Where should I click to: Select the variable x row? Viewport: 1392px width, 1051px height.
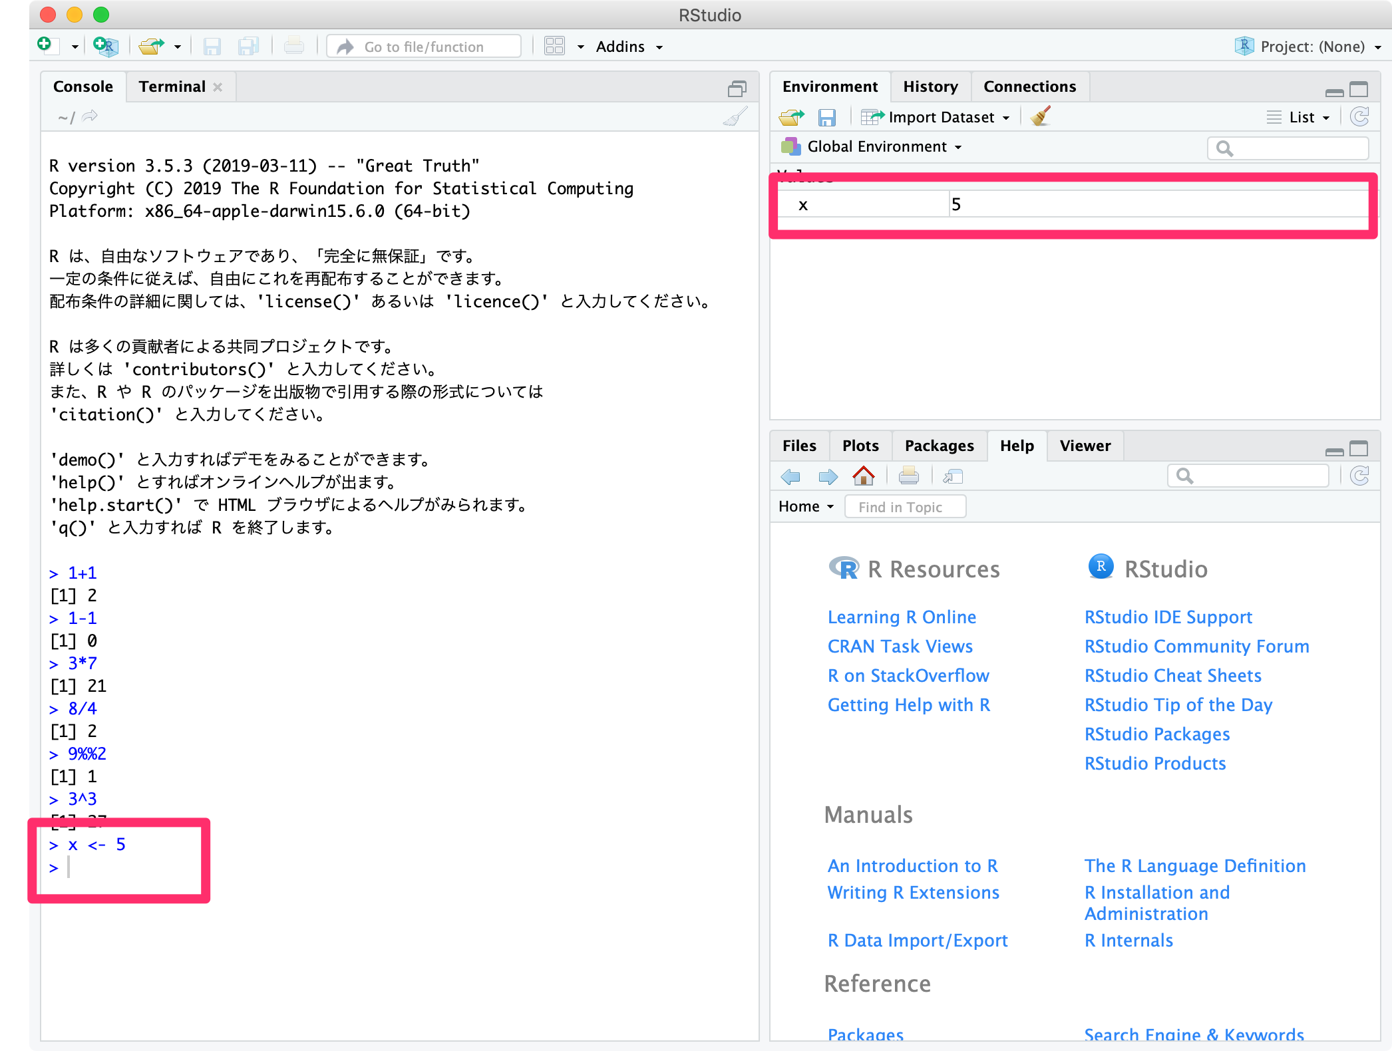tap(1073, 204)
